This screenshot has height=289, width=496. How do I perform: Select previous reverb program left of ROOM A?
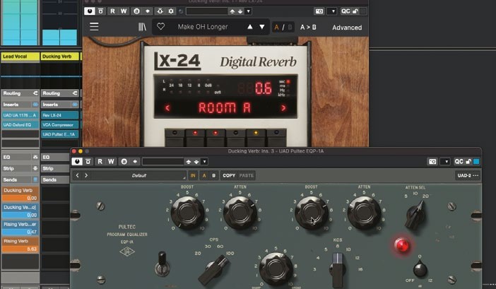coord(167,108)
